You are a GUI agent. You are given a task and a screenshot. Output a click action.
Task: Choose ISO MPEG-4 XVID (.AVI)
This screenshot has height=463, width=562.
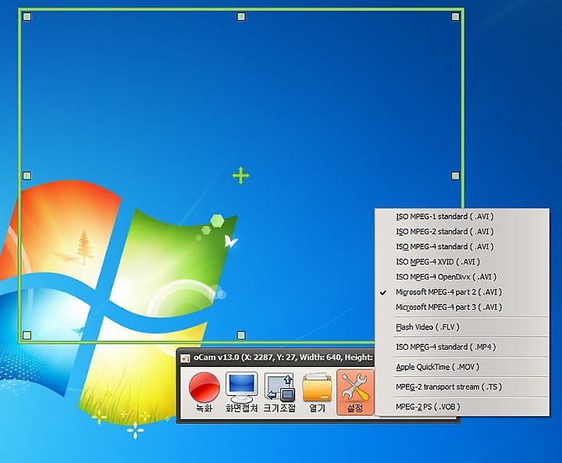click(x=462, y=262)
